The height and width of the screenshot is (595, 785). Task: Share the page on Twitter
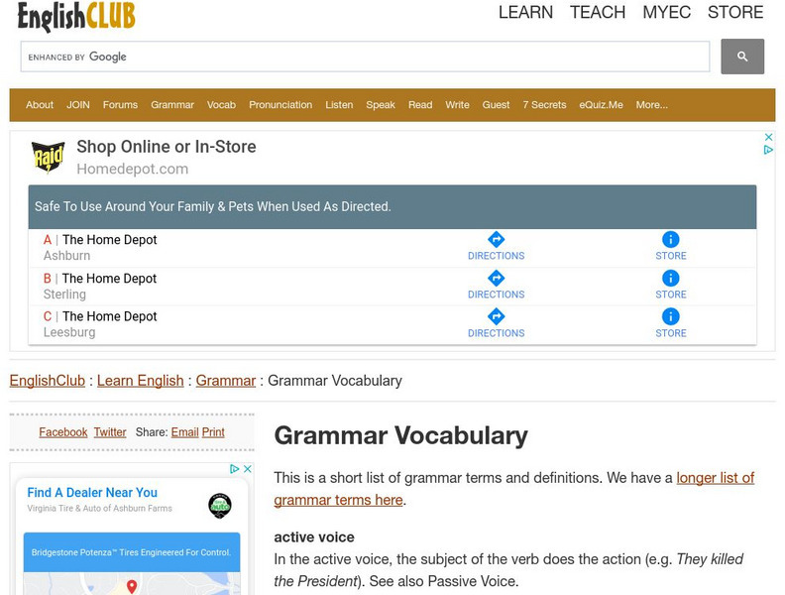coord(110,432)
